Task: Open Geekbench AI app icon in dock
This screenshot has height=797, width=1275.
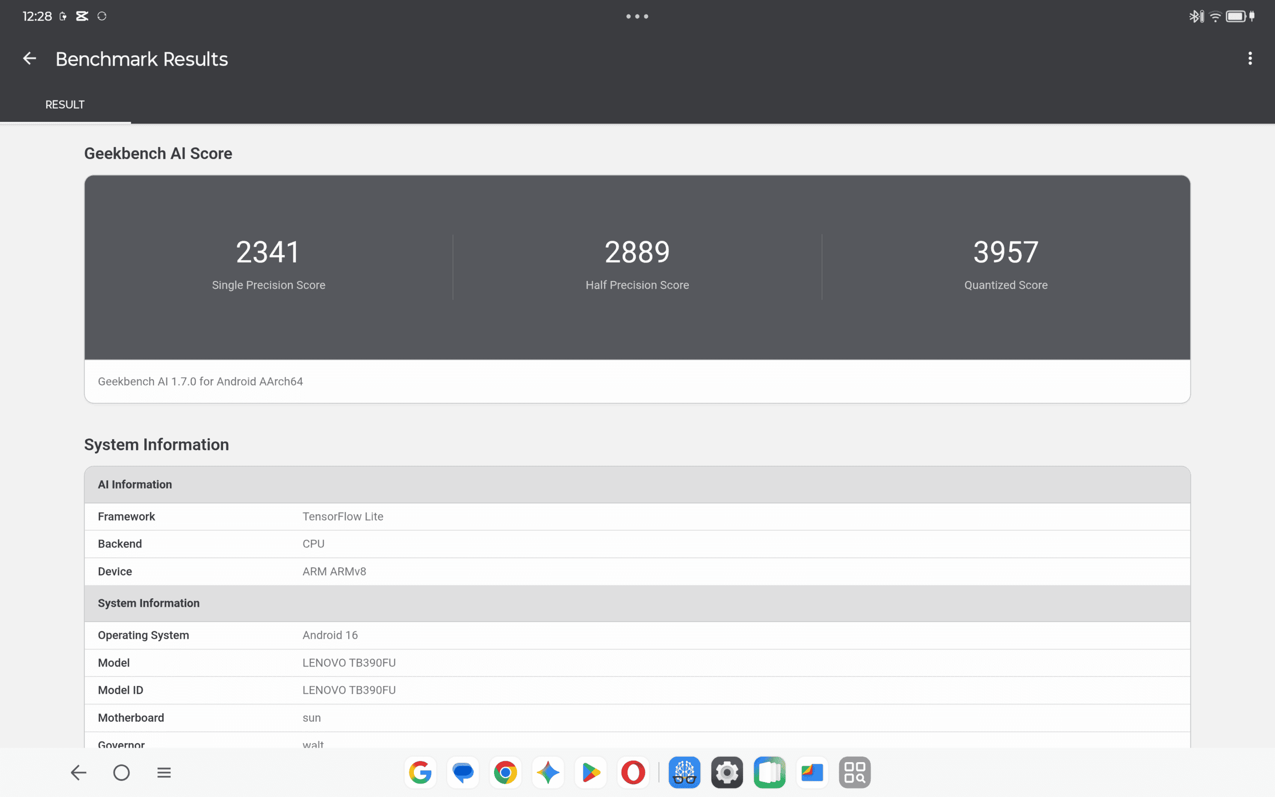Action: 684,772
